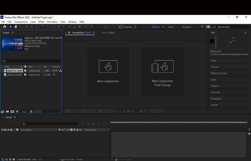Open the File menu
The height and width of the screenshot is (161, 251).
point(3,22)
